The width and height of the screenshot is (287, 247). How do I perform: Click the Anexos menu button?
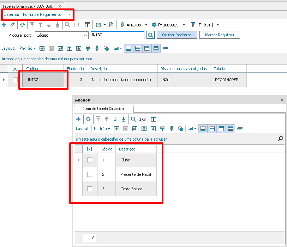[x=131, y=25]
